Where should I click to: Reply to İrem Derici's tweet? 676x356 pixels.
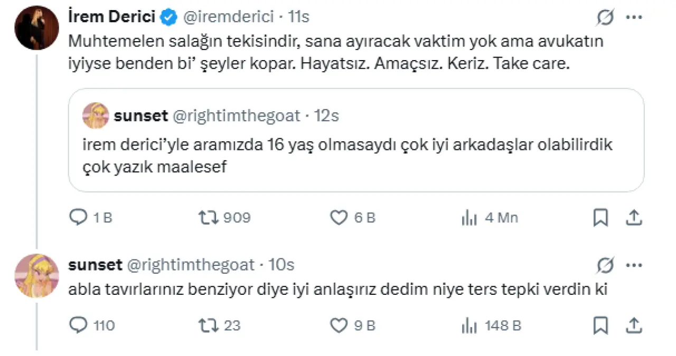tap(79, 217)
